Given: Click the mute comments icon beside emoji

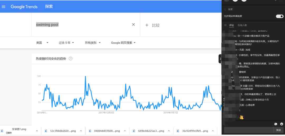Looking at the screenshot, I should click(x=276, y=124).
